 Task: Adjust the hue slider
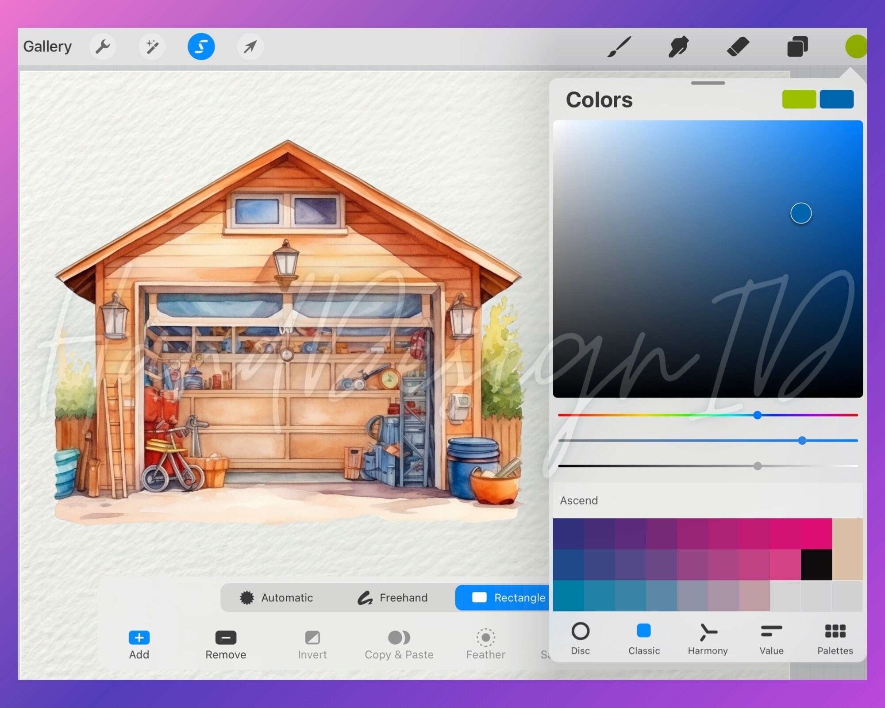(x=758, y=415)
